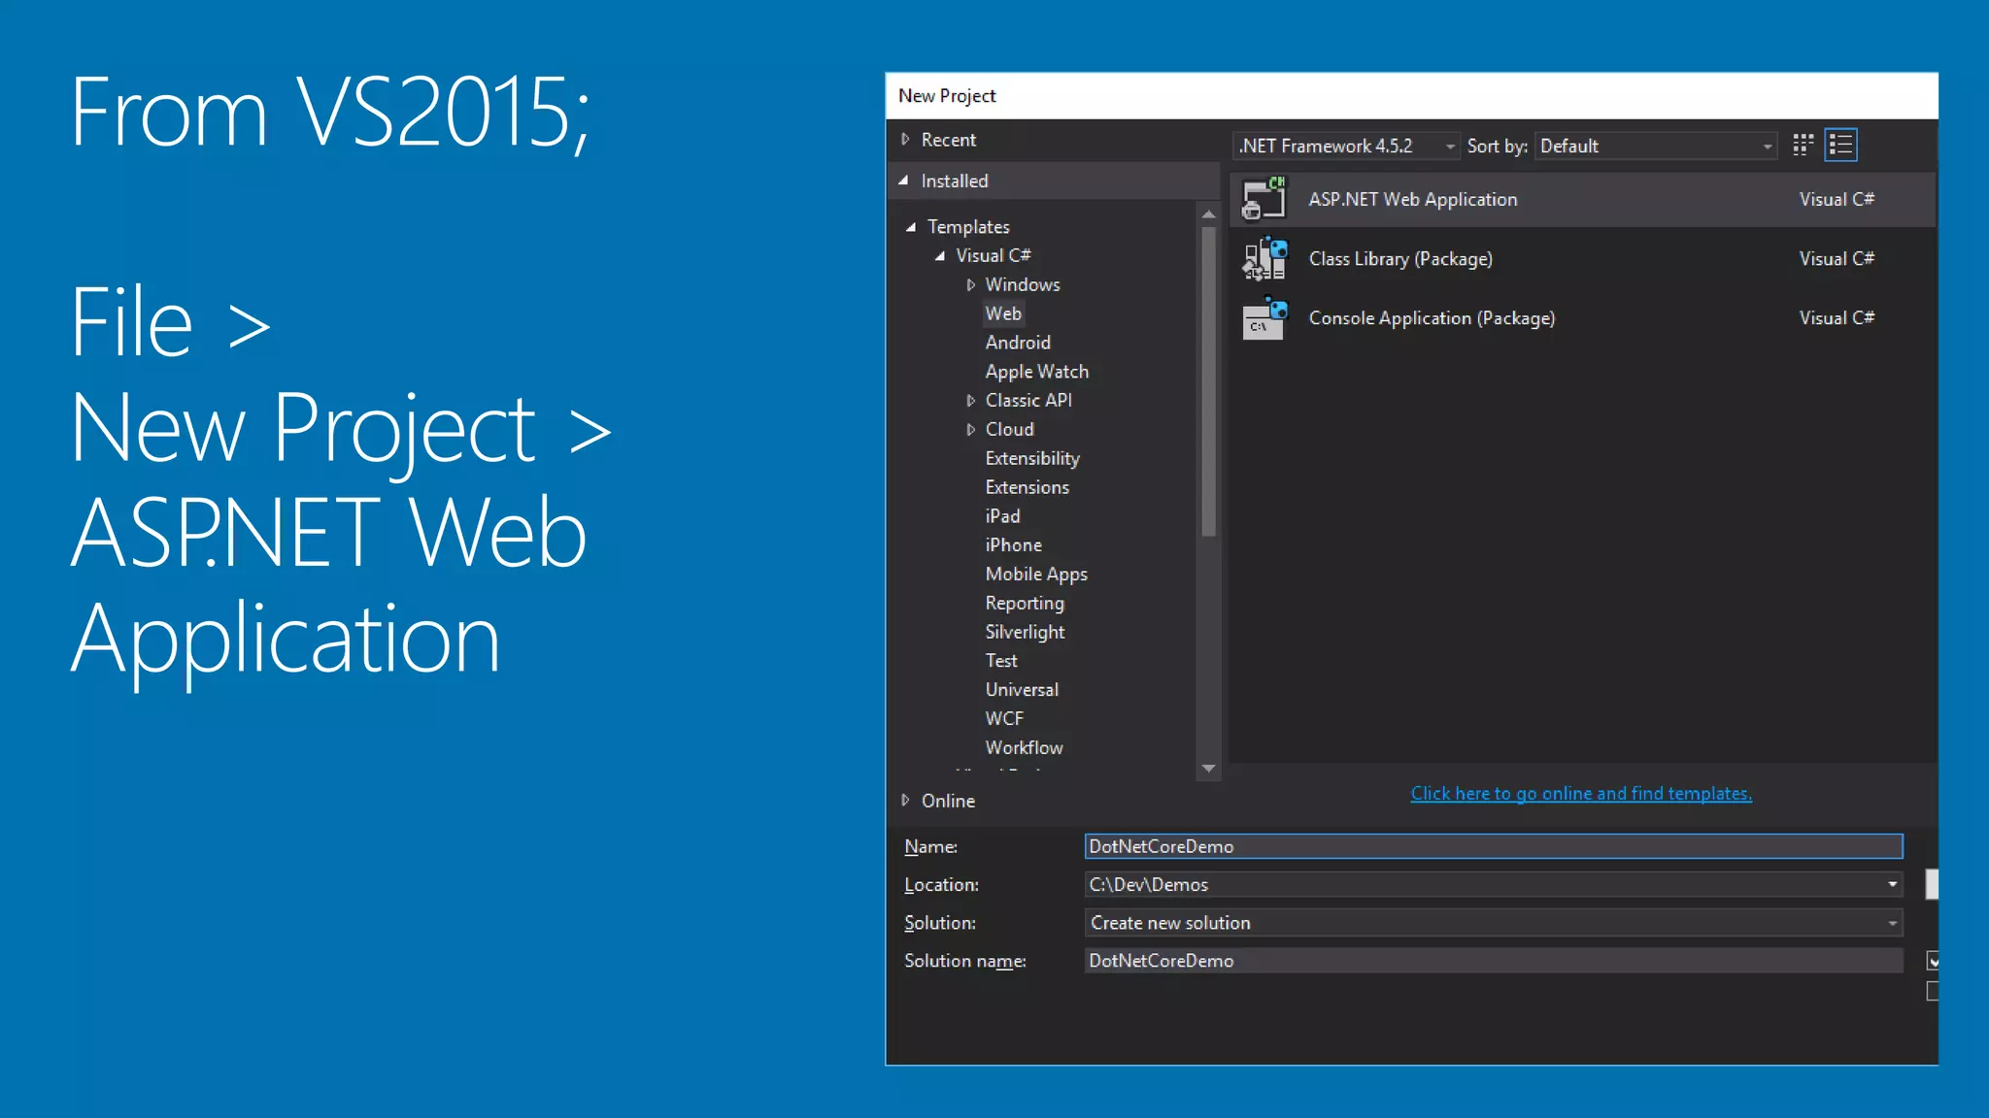Switch to small icons grid view
Screen dimensions: 1989x1118
(1803, 146)
